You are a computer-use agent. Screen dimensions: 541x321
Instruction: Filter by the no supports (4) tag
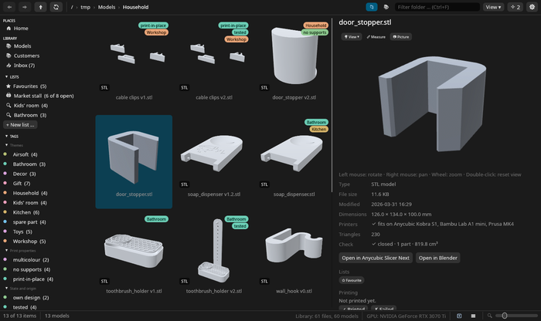tap(32, 269)
